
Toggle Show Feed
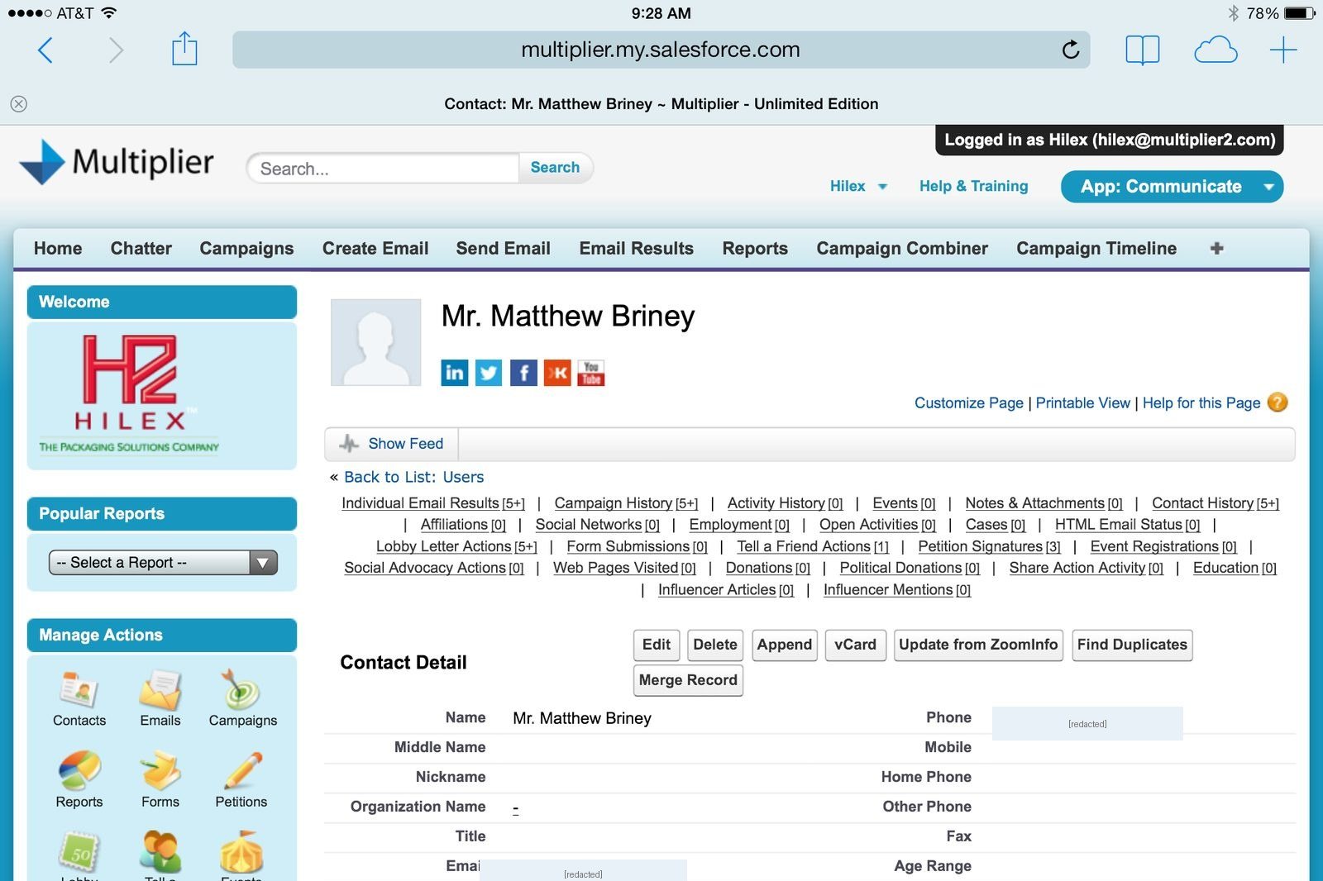[x=391, y=444]
